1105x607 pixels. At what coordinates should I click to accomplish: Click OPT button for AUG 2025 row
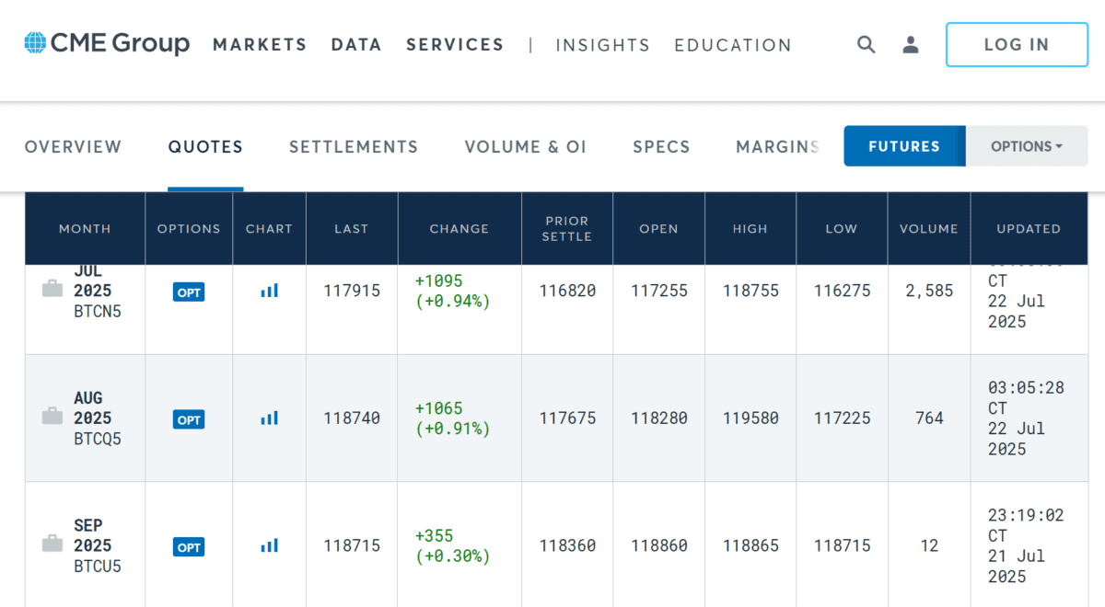click(x=189, y=419)
